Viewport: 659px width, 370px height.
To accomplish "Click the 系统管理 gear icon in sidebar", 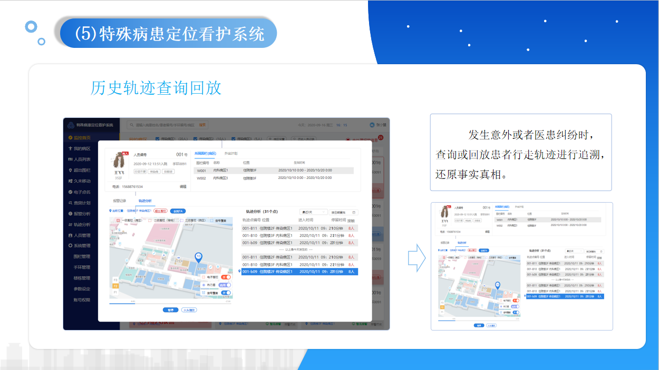I will [70, 246].
